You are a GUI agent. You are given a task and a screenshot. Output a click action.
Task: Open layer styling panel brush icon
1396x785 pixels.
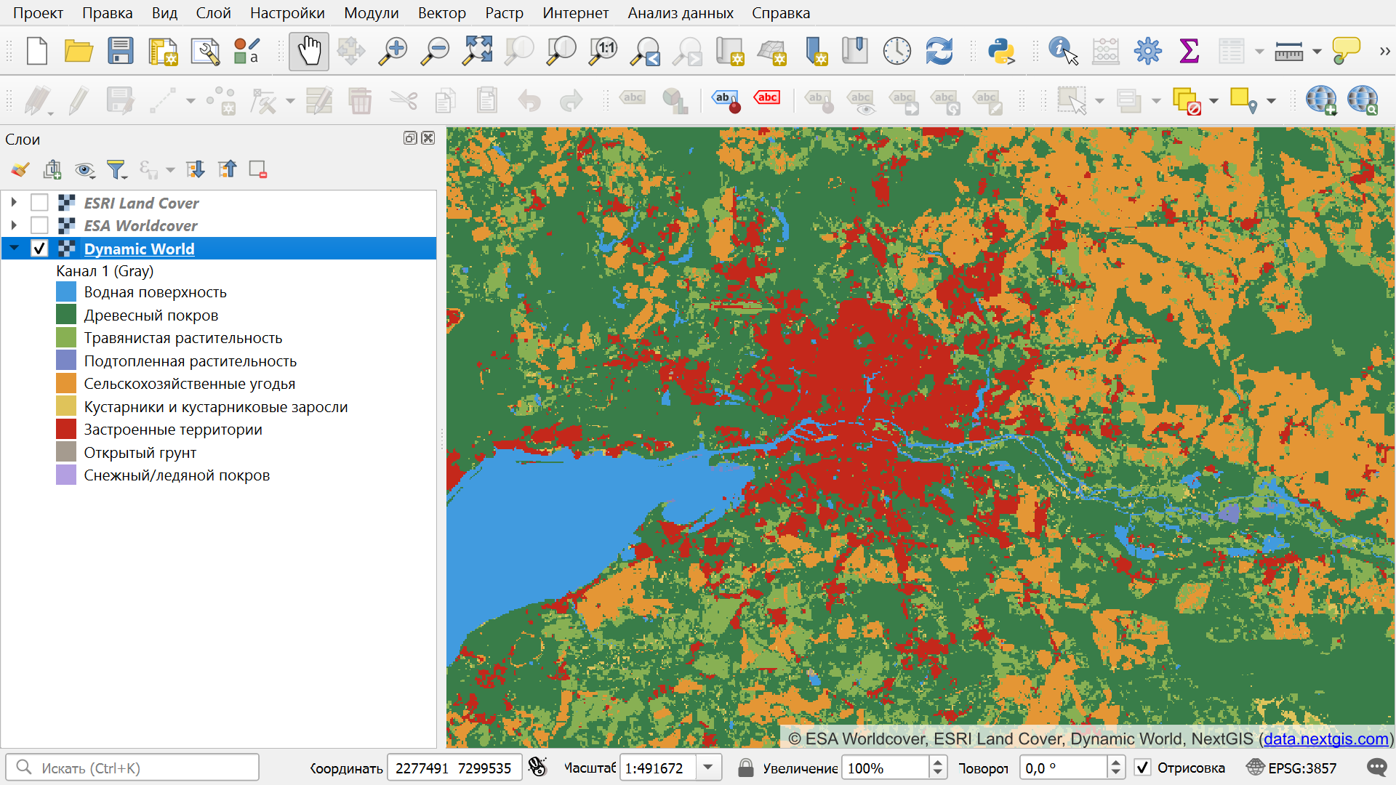coord(20,169)
